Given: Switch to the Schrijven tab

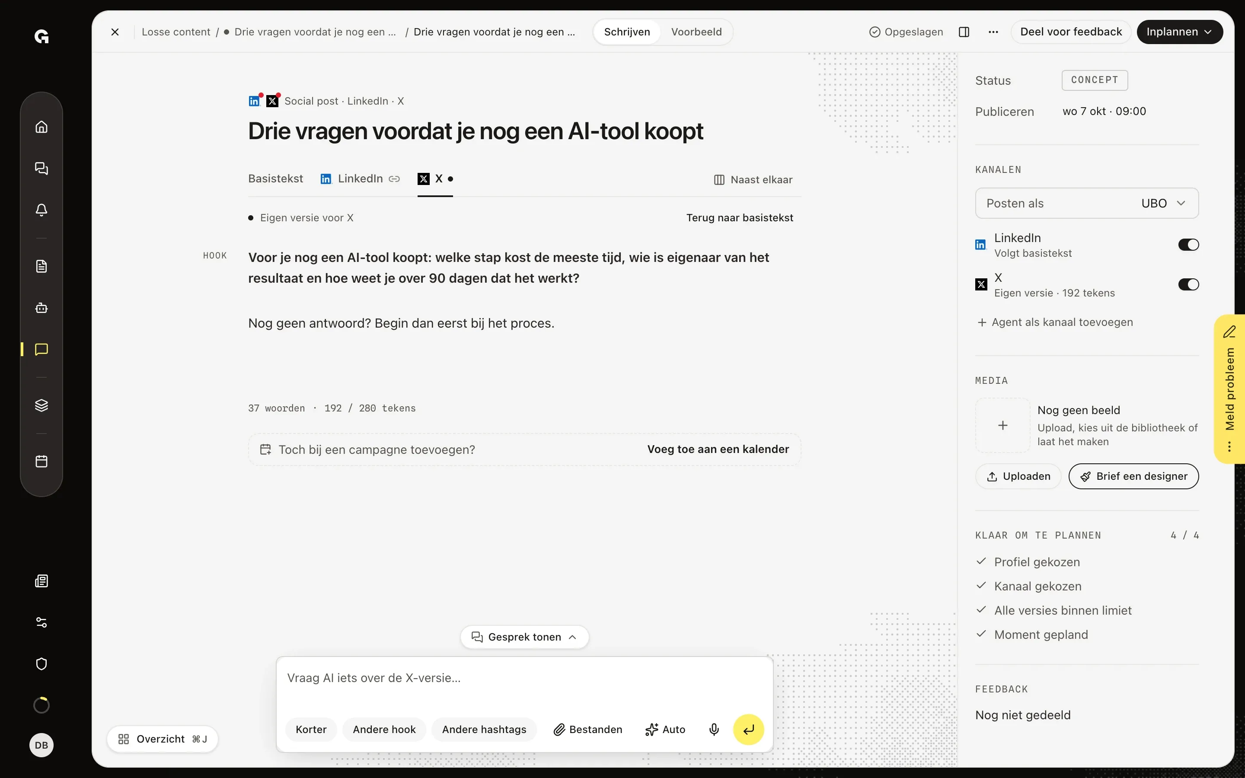Looking at the screenshot, I should click(627, 32).
